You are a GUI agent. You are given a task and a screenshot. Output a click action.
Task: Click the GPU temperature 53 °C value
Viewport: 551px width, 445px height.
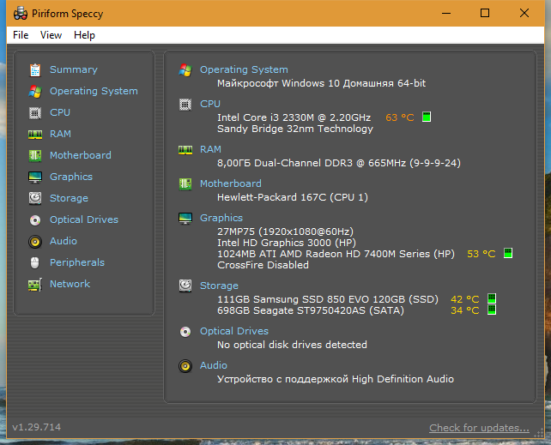pyautogui.click(x=481, y=254)
